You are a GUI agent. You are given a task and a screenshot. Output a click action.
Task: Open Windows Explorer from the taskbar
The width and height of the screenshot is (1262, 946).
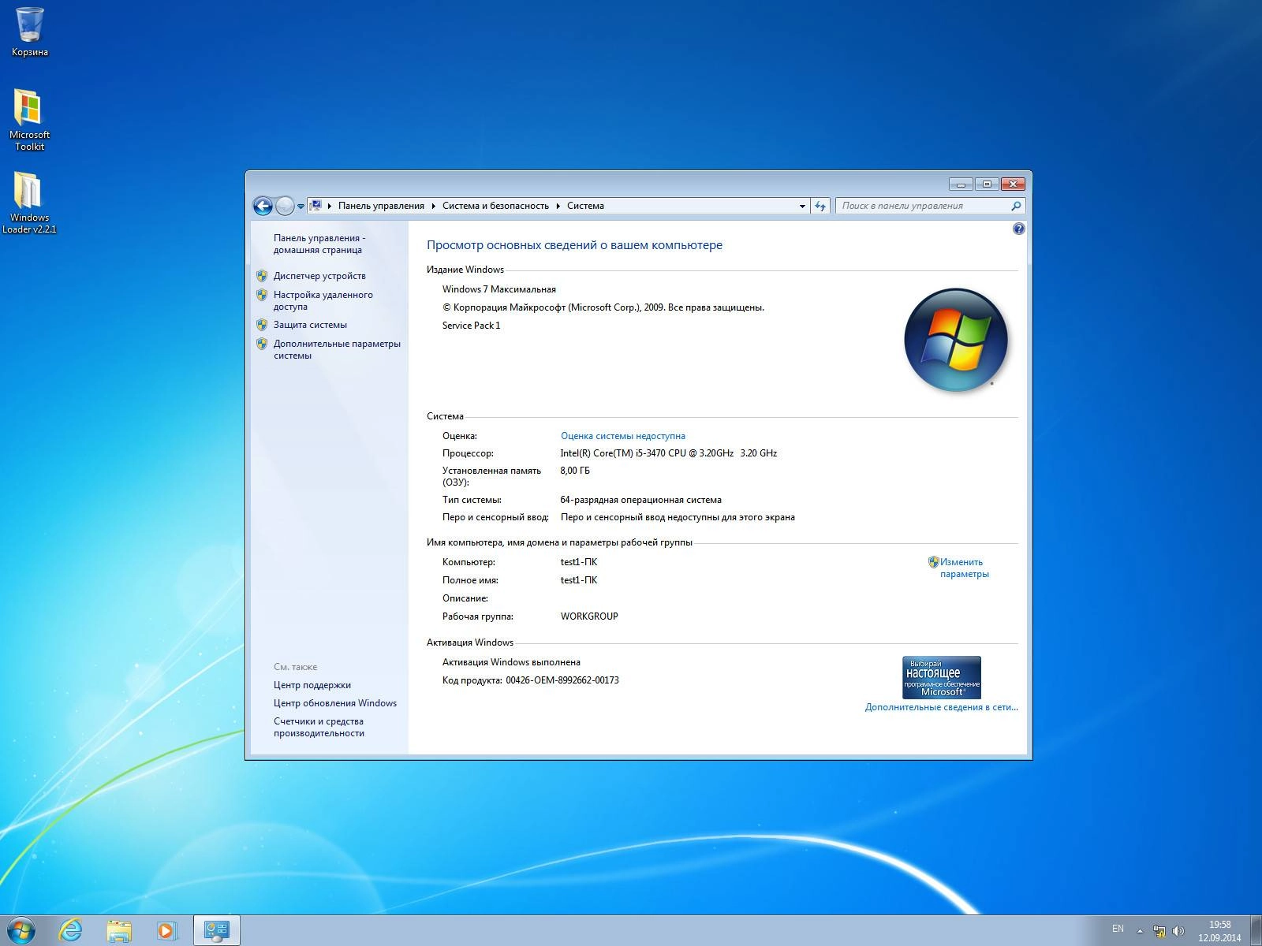point(119,931)
